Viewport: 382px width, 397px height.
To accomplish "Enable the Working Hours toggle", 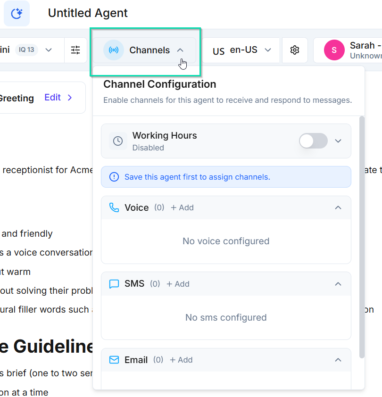I will (x=313, y=141).
